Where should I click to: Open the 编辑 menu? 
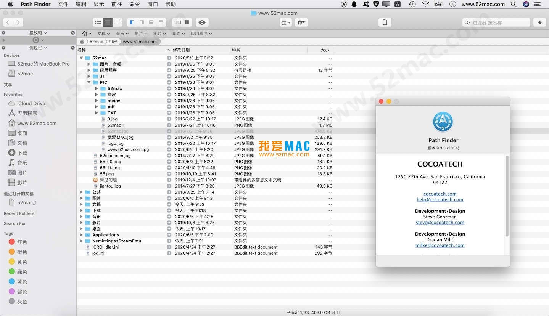click(81, 4)
